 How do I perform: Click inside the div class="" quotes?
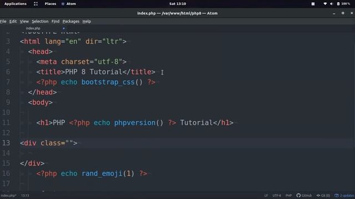pyautogui.click(x=69, y=143)
